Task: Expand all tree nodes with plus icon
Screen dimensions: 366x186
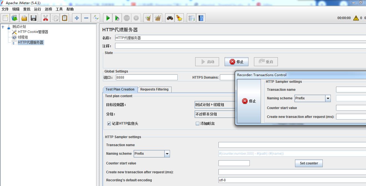Action: 77,18
